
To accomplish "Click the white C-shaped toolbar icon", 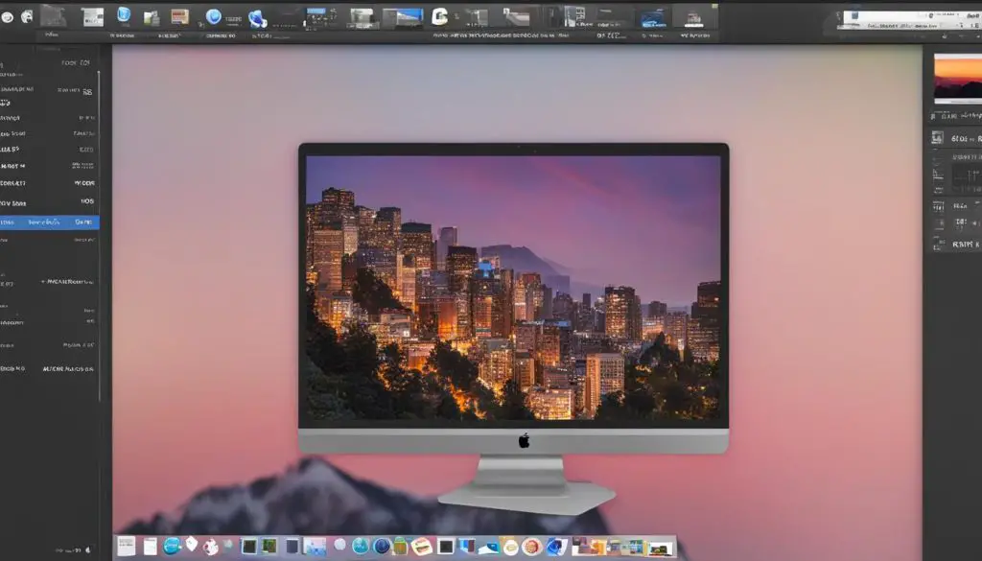I will (439, 17).
